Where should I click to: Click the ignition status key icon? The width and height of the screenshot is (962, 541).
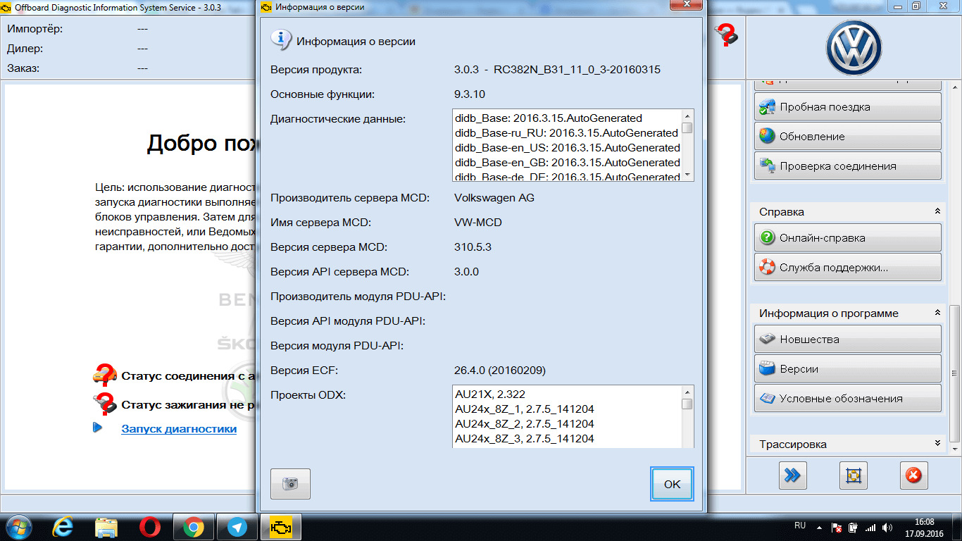[104, 404]
